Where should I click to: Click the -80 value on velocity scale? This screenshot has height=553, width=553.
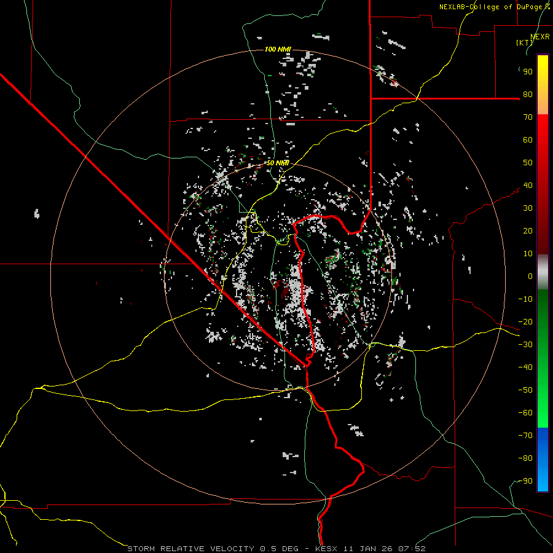[525, 458]
